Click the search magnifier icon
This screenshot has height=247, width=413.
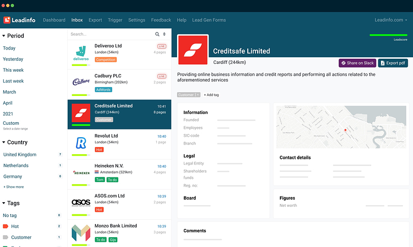(x=157, y=34)
